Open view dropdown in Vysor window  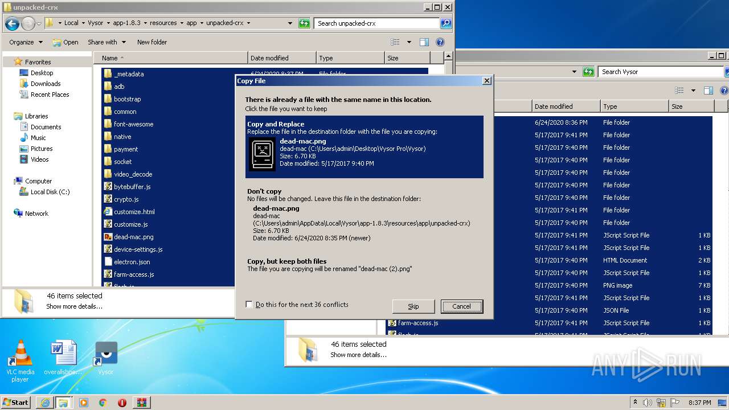(693, 91)
